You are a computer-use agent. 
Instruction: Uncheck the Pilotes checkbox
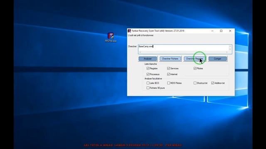[x=195, y=68]
